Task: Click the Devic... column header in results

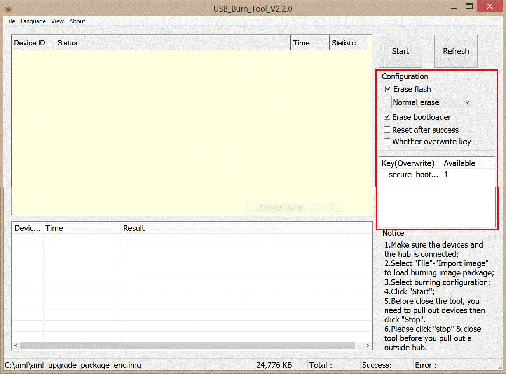Action: 27,228
